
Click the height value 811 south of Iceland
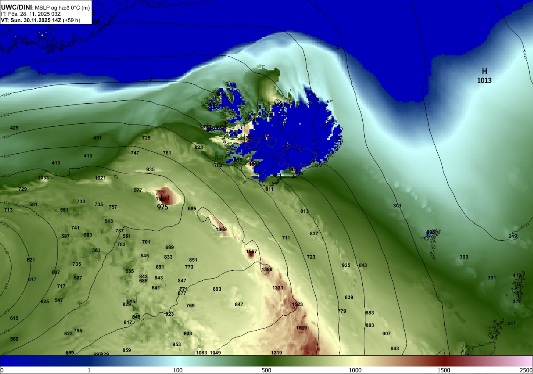(x=269, y=189)
